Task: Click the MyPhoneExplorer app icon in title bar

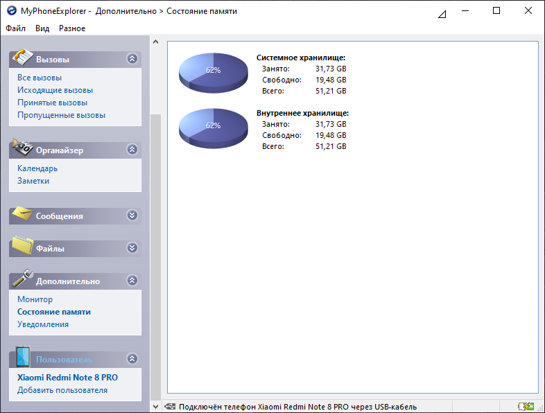Action: 12,11
